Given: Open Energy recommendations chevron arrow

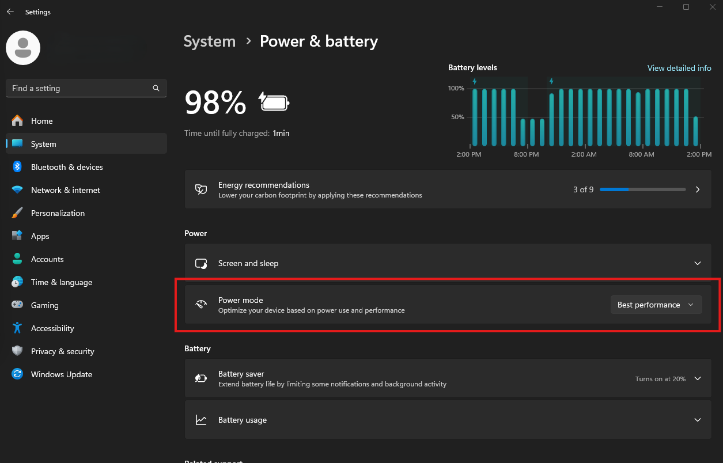Looking at the screenshot, I should pos(698,189).
